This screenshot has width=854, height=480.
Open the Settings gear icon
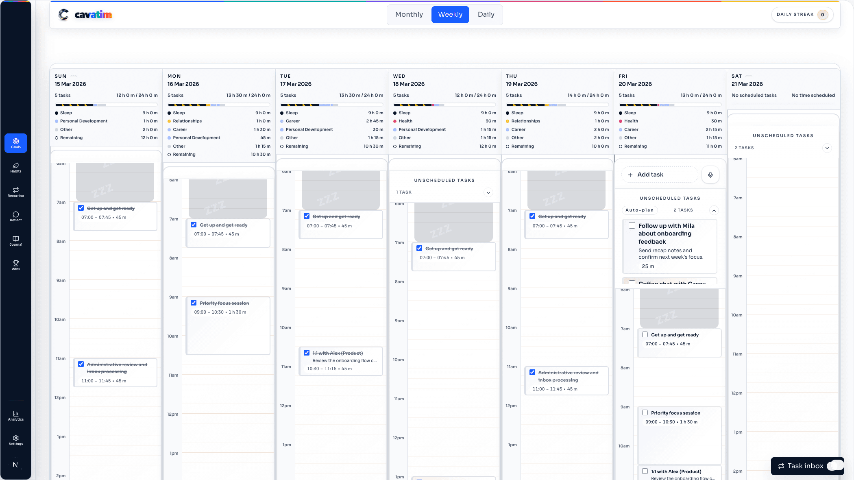click(x=16, y=440)
